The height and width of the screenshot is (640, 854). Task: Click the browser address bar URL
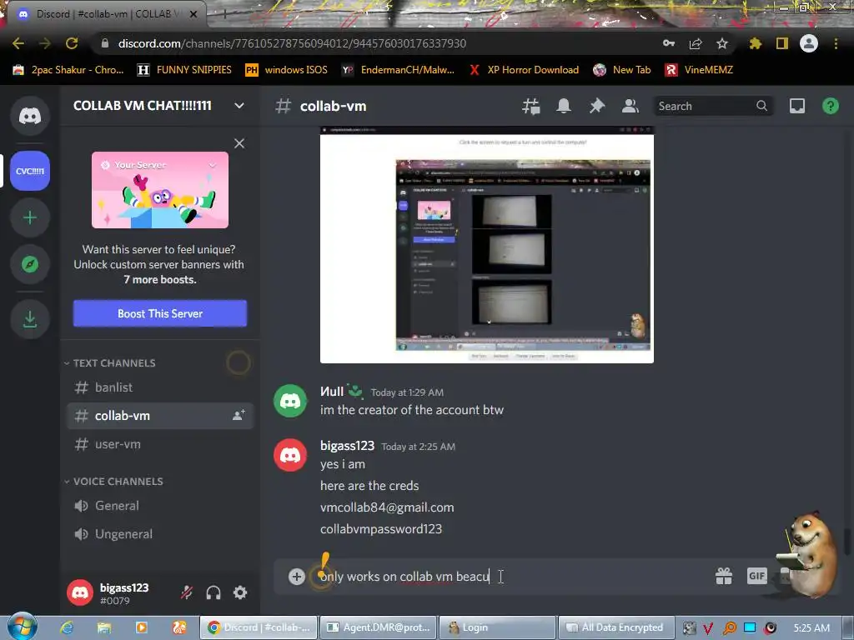(292, 43)
